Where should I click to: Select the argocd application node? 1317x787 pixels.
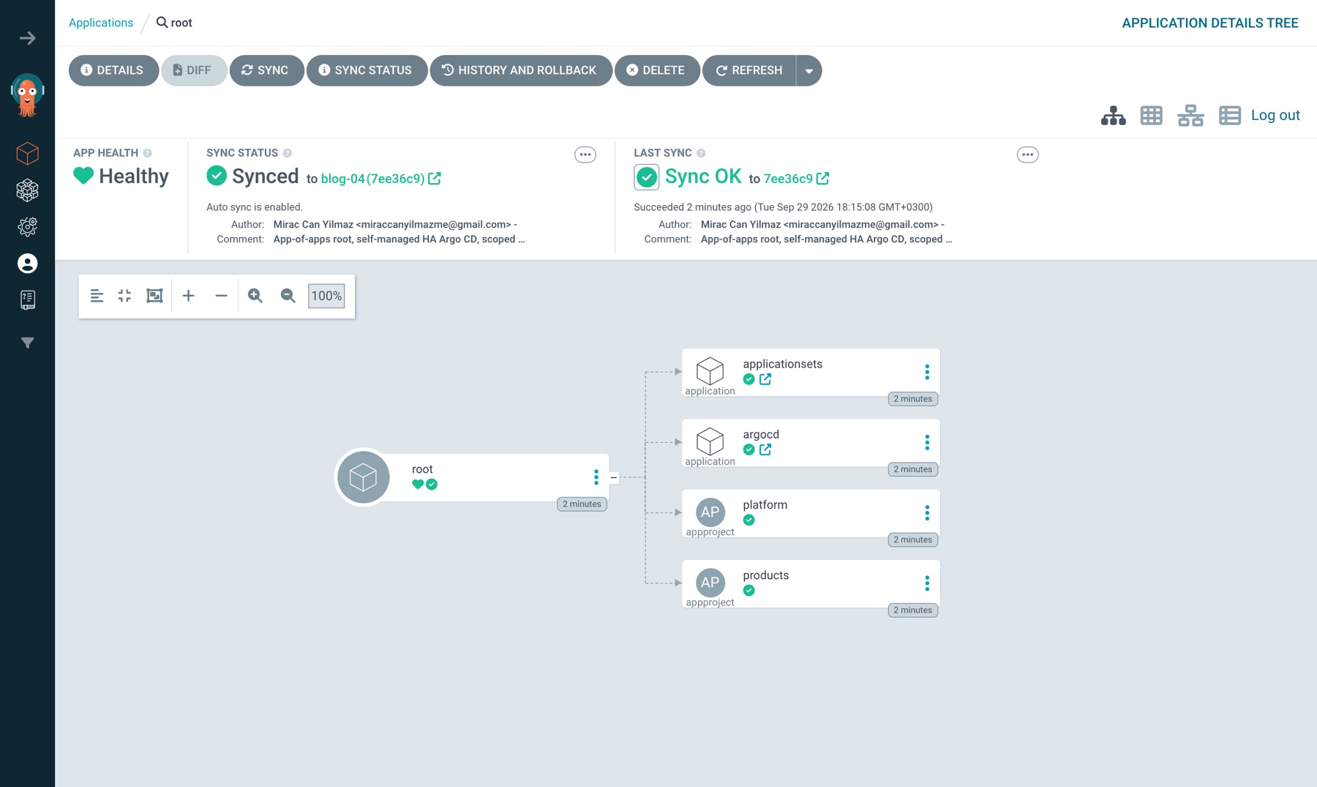(811, 443)
